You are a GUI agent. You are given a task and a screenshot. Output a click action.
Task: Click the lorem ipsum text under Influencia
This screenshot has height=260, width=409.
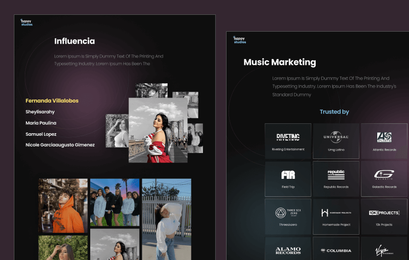click(109, 60)
